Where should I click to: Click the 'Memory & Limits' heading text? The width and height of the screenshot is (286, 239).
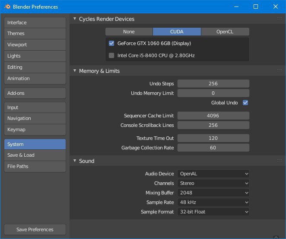(99, 71)
